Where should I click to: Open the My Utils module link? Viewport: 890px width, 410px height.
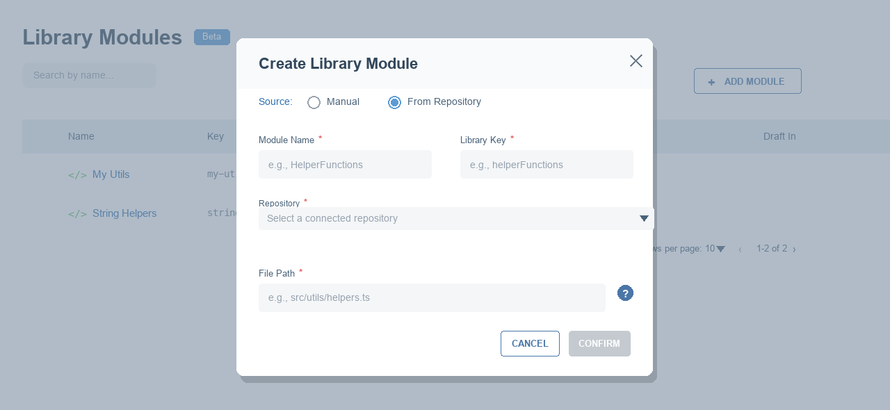pos(111,174)
